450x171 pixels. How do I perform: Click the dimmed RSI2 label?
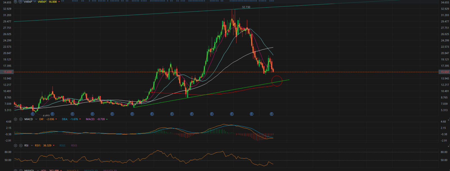pos(62,145)
